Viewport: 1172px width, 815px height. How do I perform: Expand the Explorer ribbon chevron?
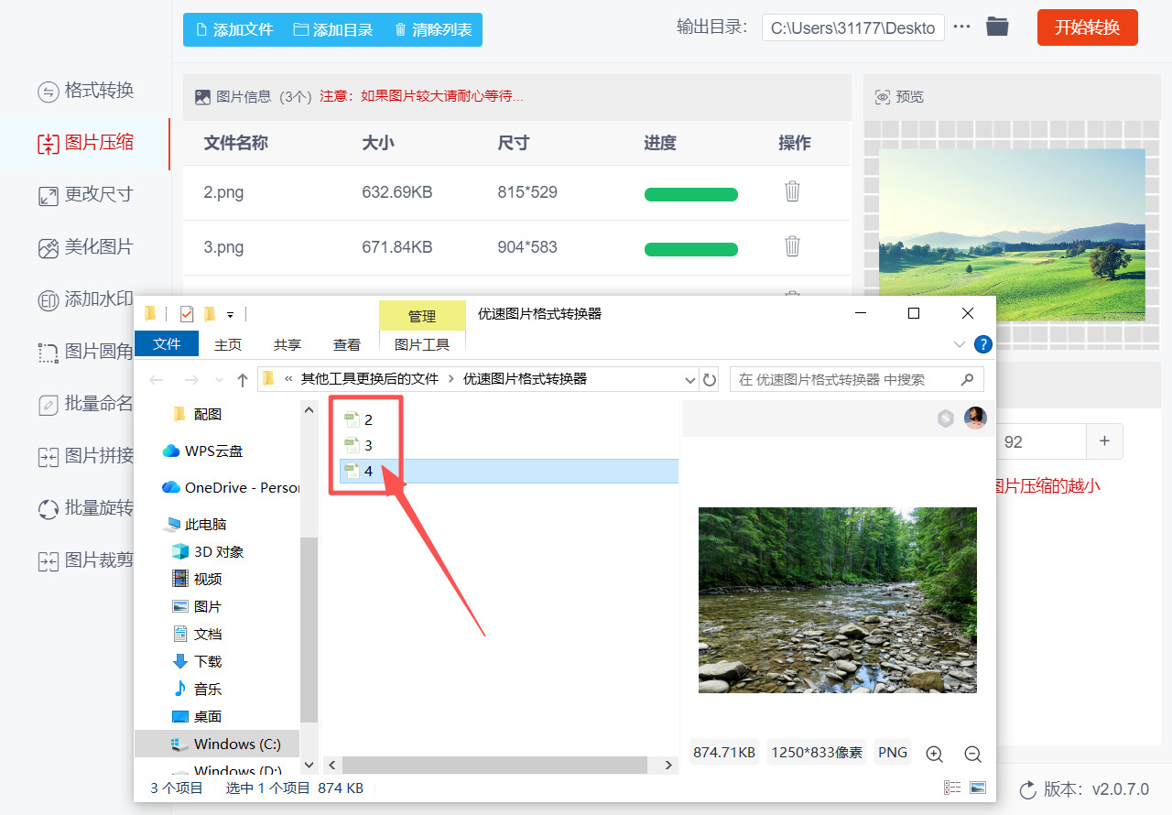pyautogui.click(x=960, y=344)
